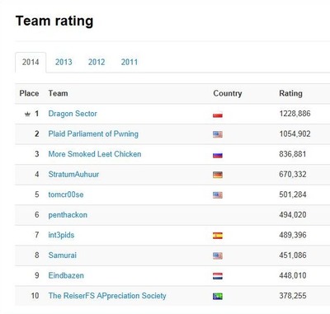Select the active 2014 tab

click(x=31, y=62)
